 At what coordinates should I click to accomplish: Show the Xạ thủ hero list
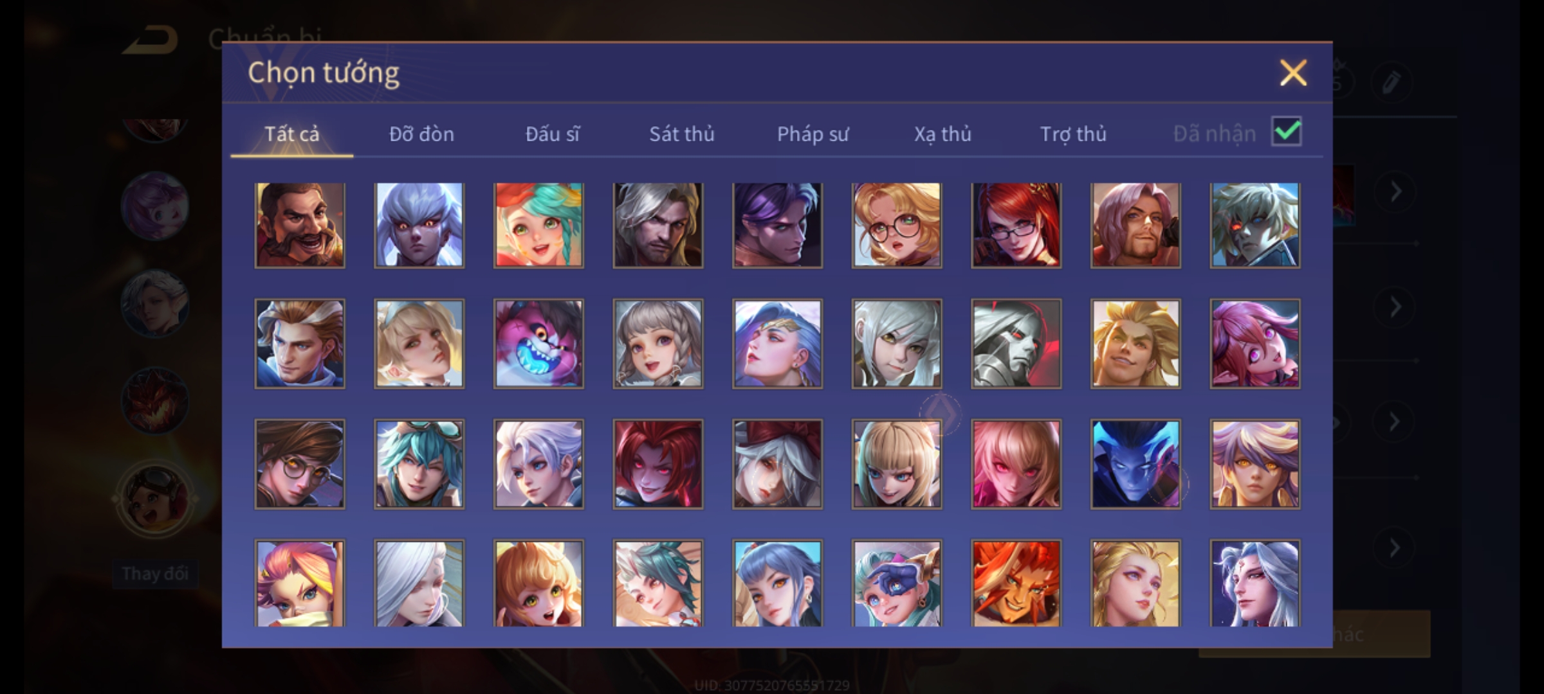(943, 134)
